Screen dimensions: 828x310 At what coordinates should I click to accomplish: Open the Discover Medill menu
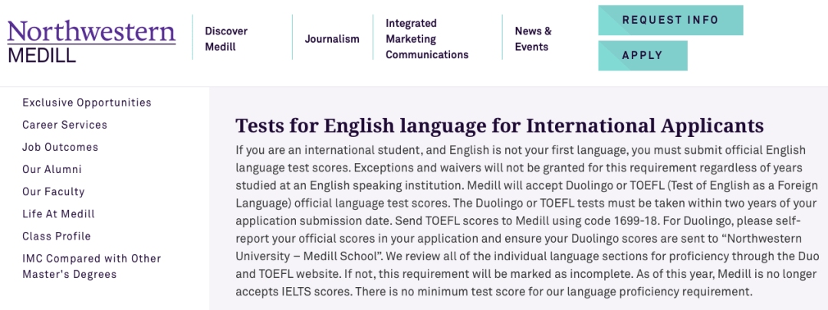click(226, 39)
